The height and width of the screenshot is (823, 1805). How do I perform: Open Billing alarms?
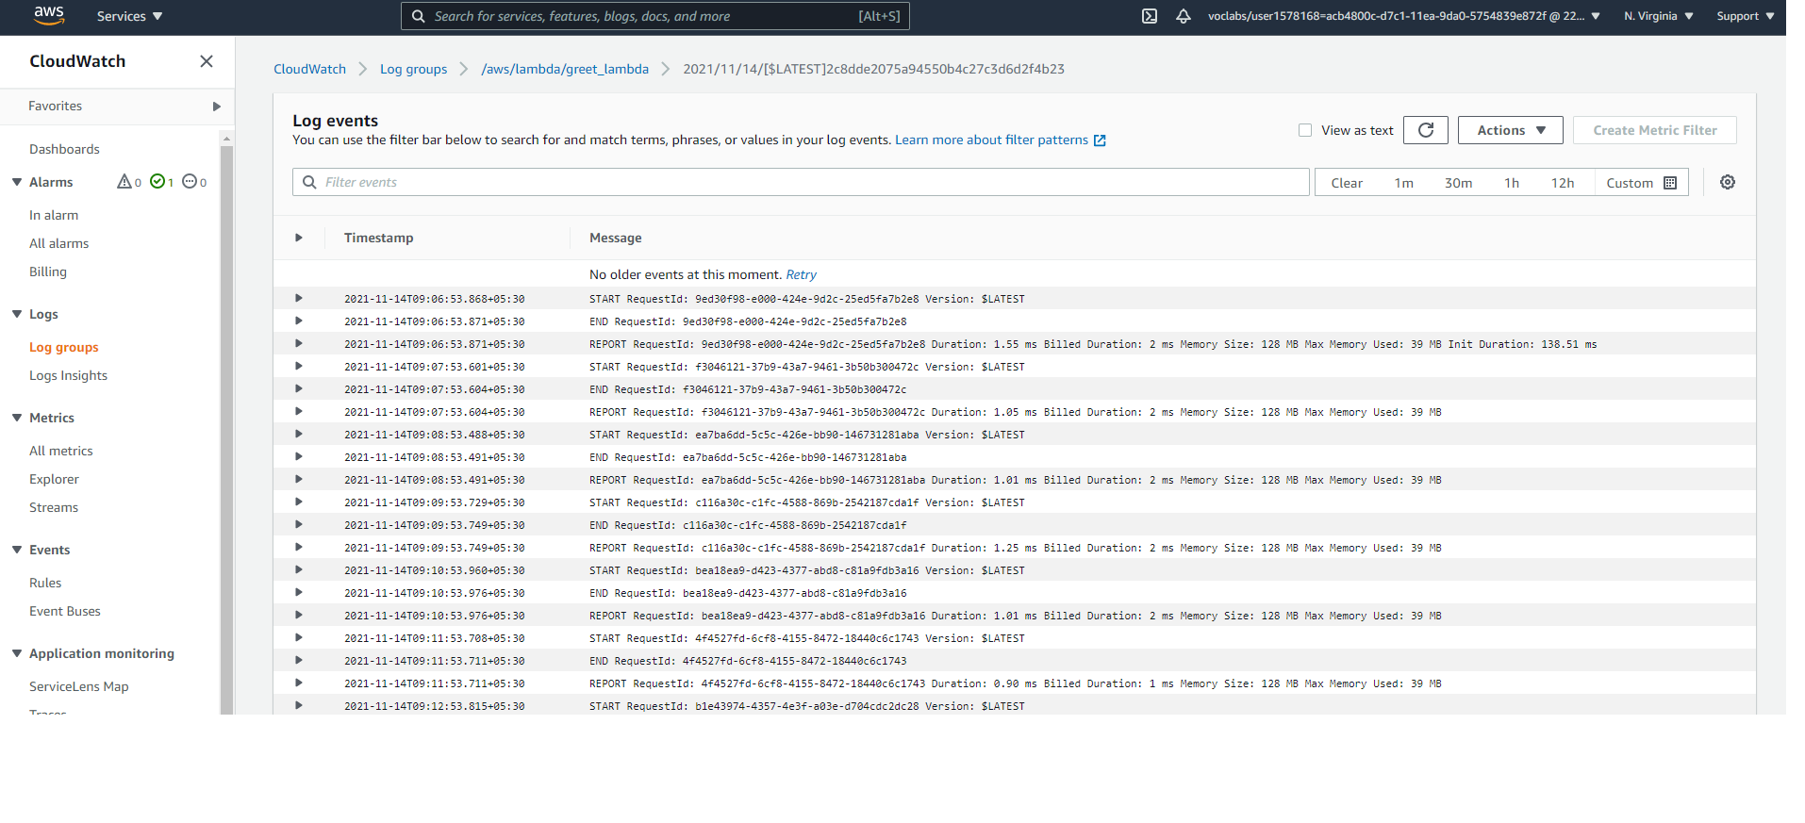pyautogui.click(x=48, y=272)
